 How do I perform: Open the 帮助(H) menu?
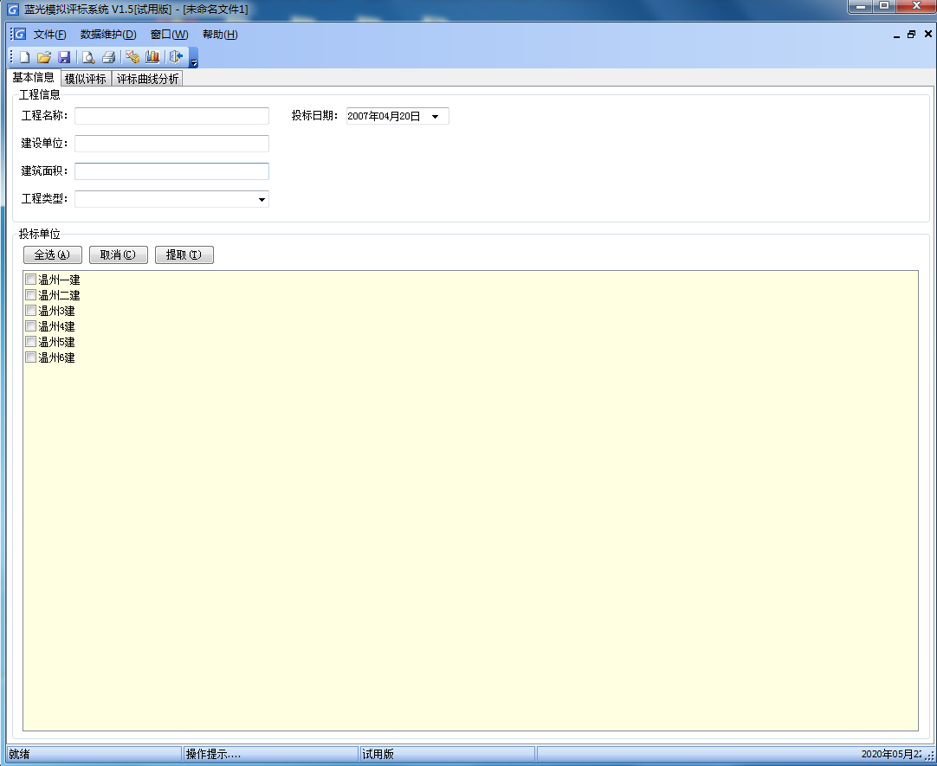point(220,35)
